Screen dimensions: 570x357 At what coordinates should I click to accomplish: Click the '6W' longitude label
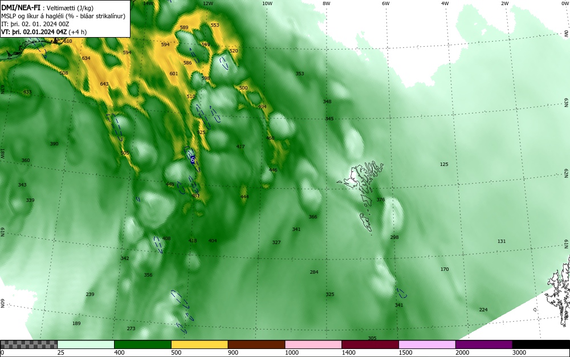(386, 3)
